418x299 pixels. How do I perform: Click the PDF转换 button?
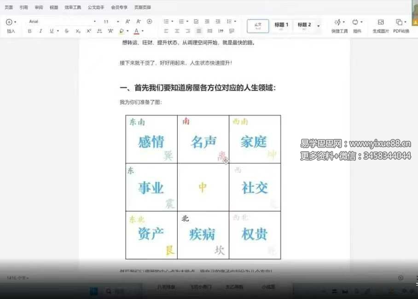coord(401,26)
